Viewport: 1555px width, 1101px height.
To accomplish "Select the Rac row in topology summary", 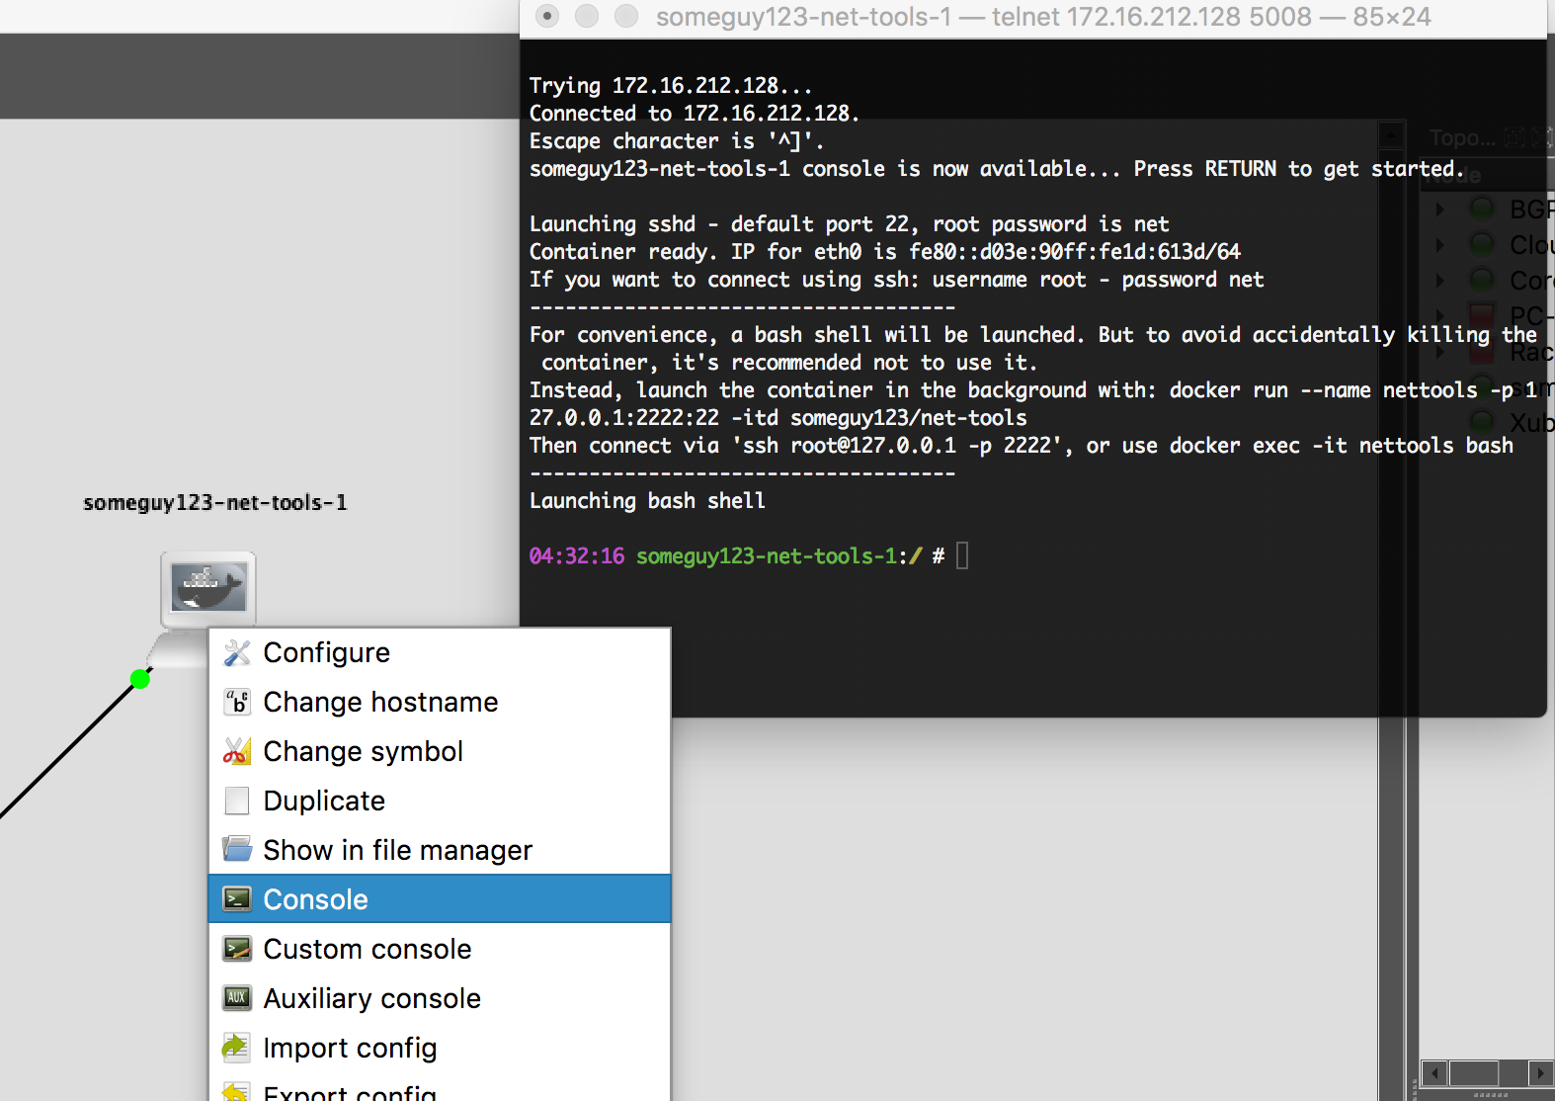I will (x=1488, y=351).
